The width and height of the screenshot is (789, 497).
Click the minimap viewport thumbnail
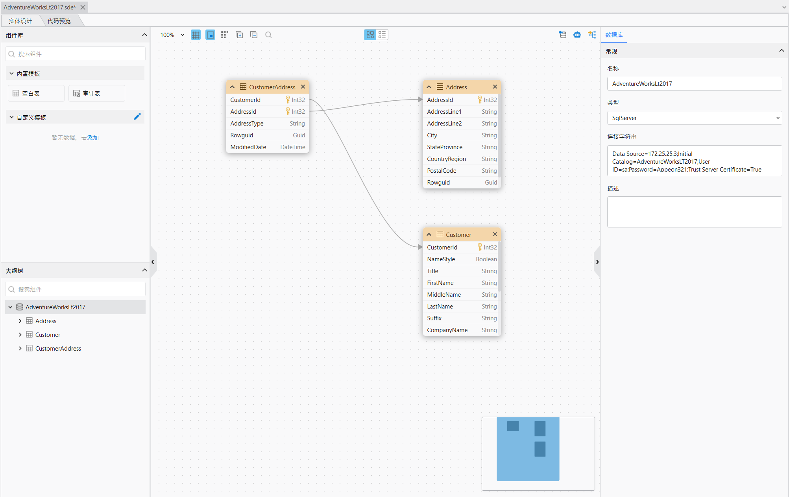(528, 449)
